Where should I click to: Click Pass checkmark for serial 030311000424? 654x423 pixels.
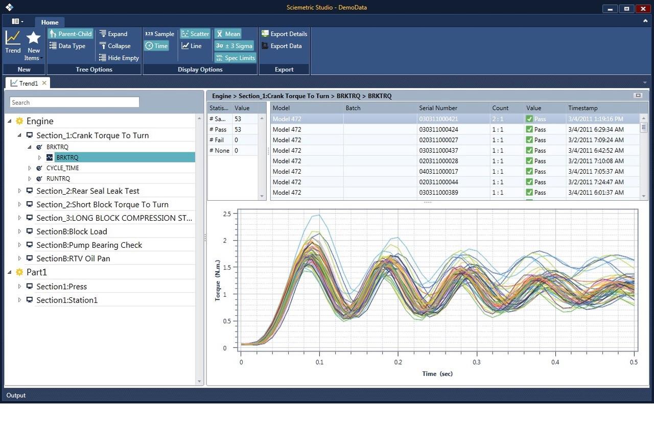click(x=529, y=130)
